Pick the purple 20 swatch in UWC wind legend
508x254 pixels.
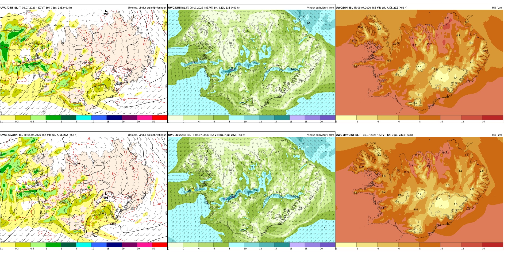pyautogui.click(x=328, y=117)
